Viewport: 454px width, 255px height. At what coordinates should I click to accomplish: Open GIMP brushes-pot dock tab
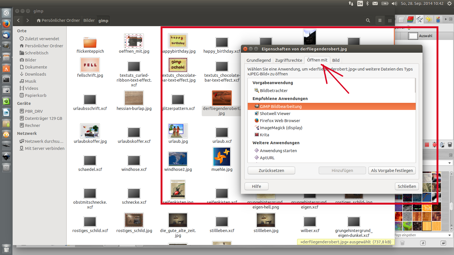click(x=438, y=19)
